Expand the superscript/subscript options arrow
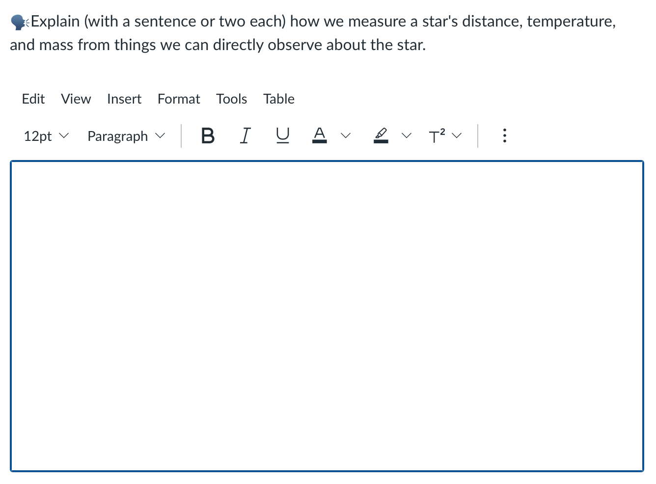 (x=457, y=135)
